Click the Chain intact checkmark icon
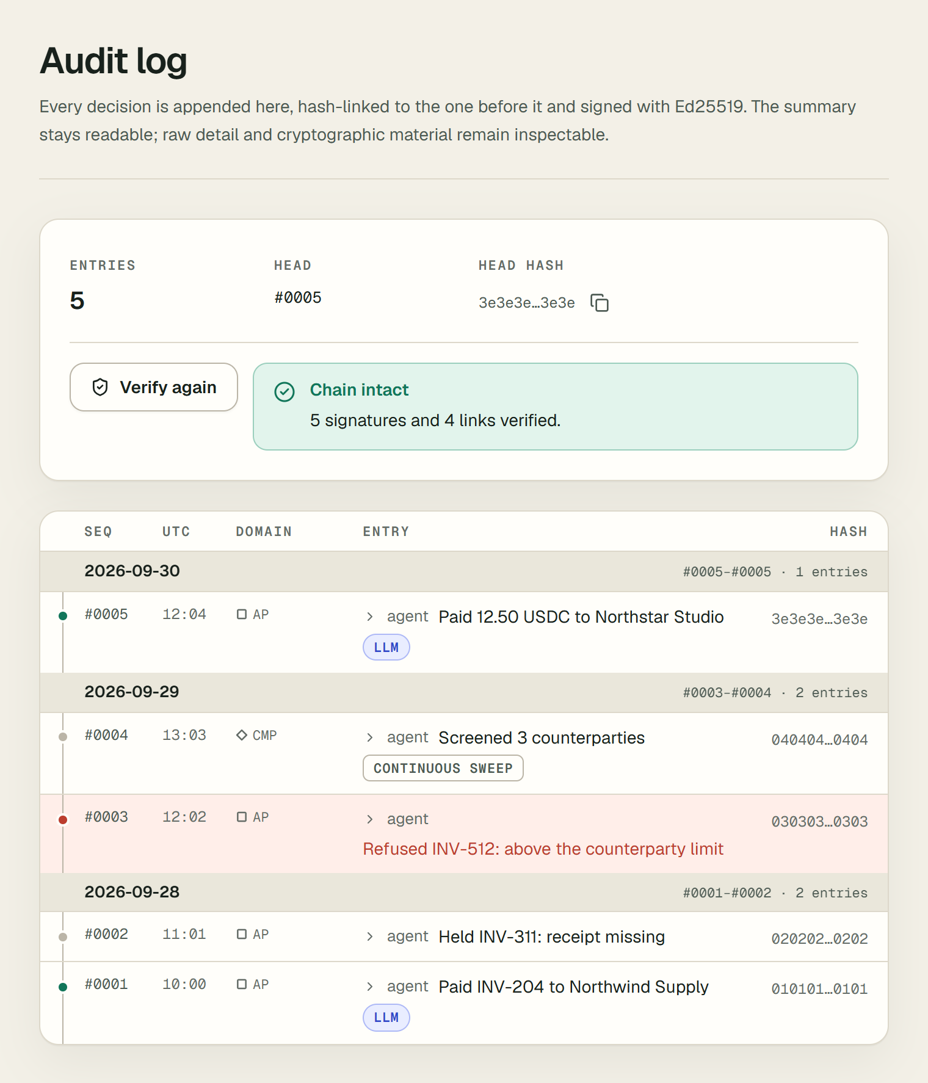 click(285, 391)
